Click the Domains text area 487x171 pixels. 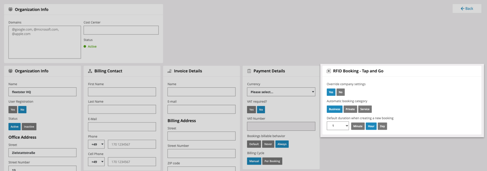45,42
